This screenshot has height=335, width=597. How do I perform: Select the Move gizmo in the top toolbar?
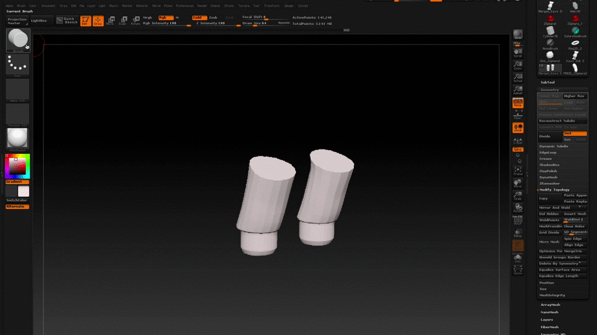point(111,21)
